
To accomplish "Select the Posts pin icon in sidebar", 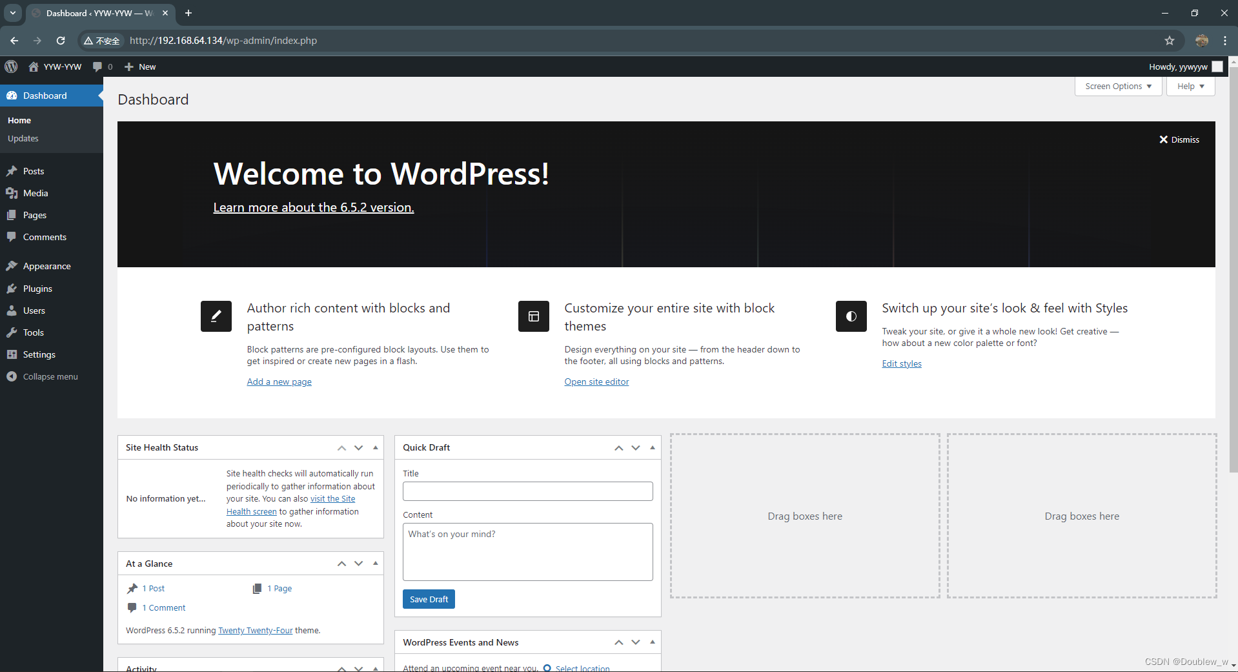I will click(13, 171).
